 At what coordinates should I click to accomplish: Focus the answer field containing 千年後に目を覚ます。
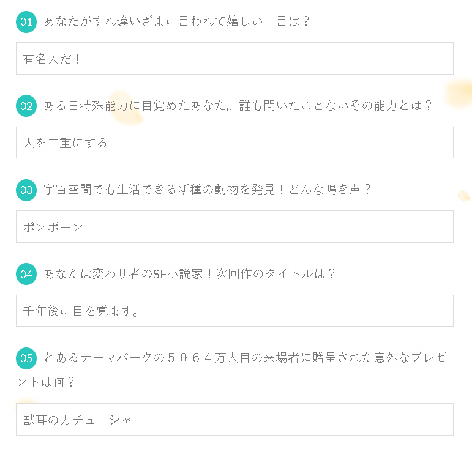click(x=234, y=311)
